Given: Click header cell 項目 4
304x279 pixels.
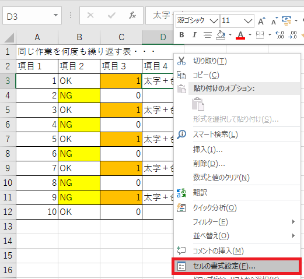Looking at the screenshot, I should tap(158, 66).
